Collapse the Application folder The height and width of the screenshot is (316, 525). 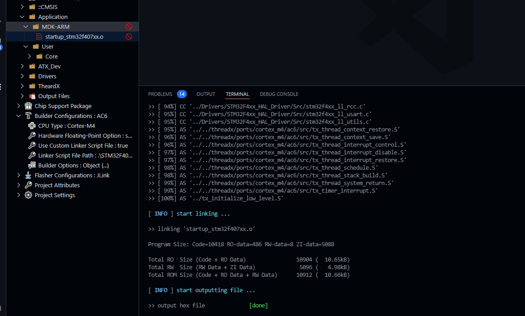coord(22,17)
